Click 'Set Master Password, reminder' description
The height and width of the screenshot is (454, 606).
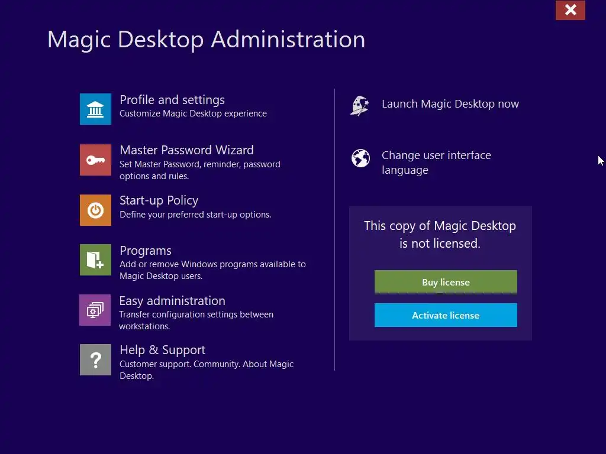coord(200,170)
